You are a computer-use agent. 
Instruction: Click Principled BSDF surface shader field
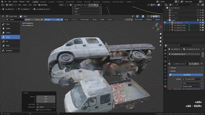(x=191, y=79)
